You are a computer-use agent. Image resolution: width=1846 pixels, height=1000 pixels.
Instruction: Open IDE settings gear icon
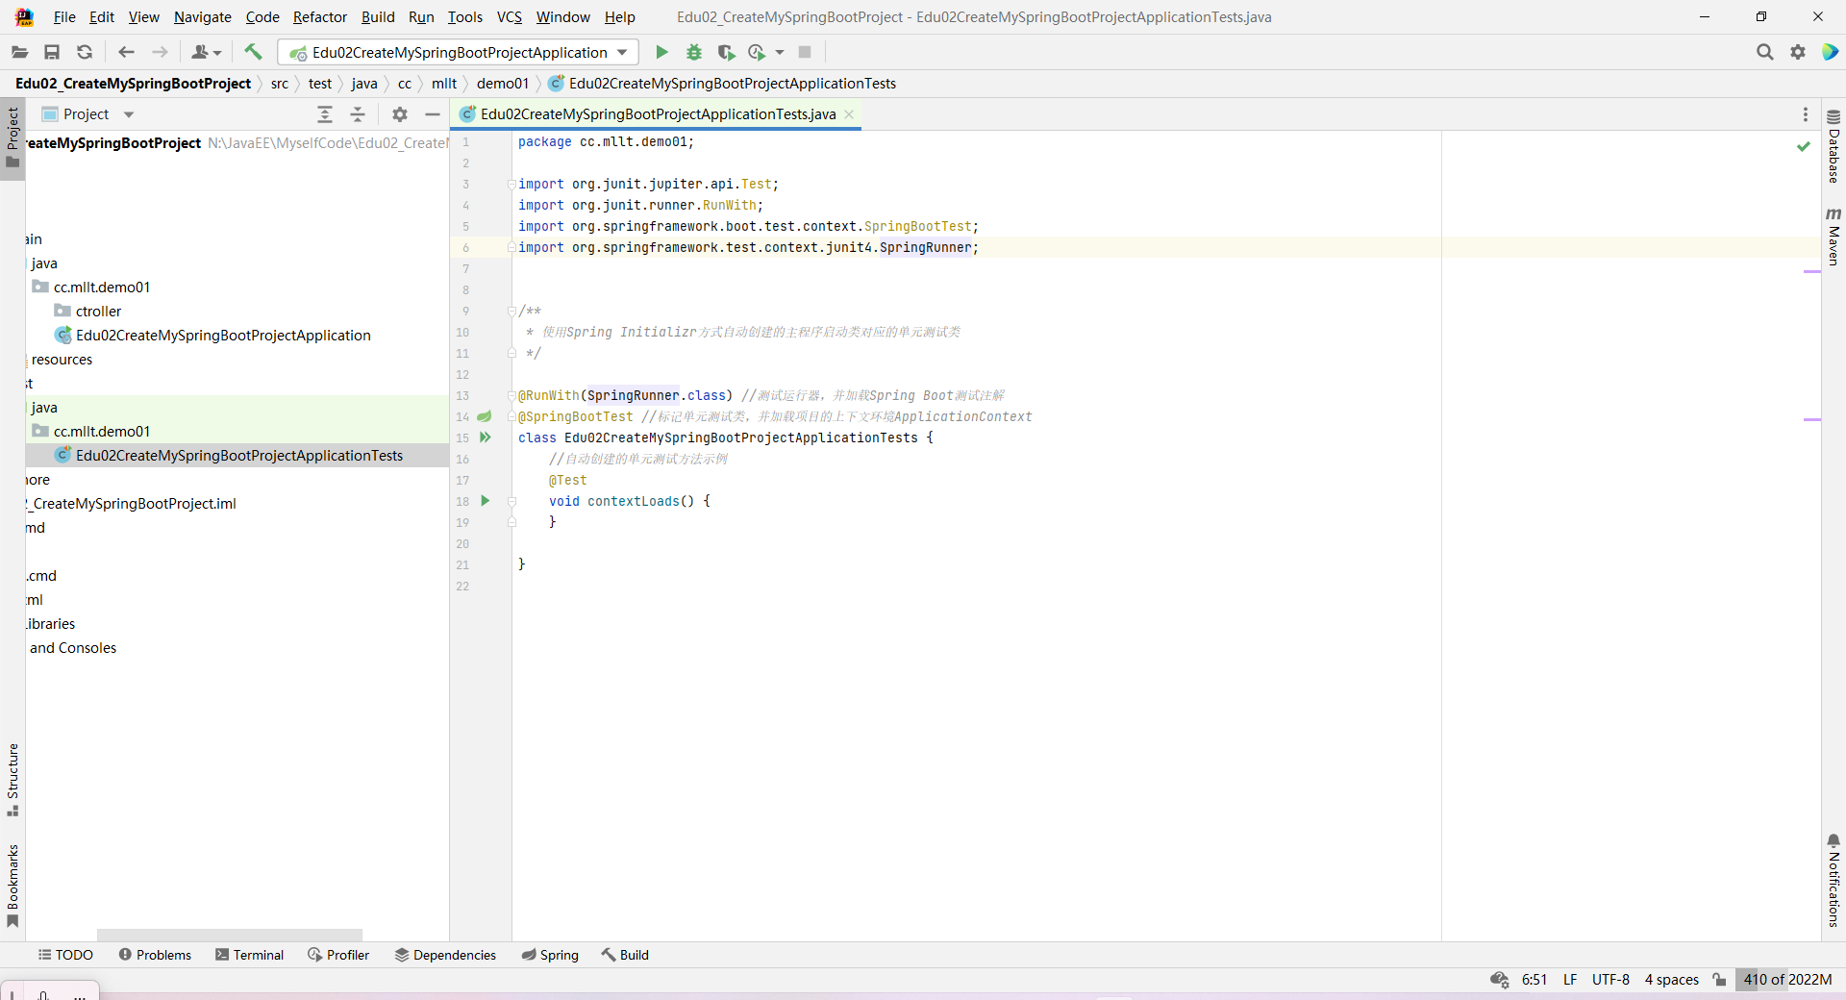point(1797,52)
